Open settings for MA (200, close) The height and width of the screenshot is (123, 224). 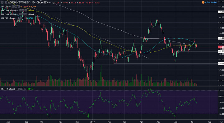click(23, 14)
